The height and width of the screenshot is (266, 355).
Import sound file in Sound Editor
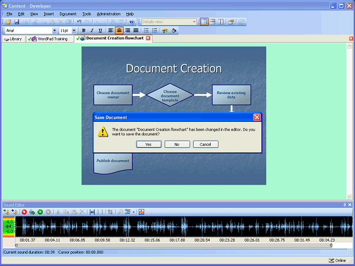(6, 212)
